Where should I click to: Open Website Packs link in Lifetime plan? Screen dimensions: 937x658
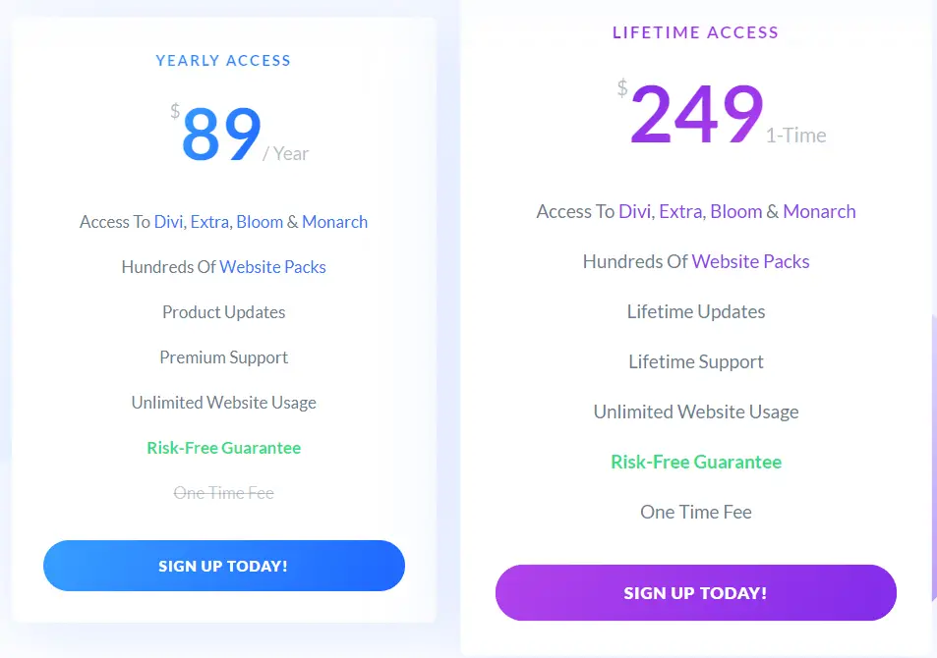pyautogui.click(x=750, y=261)
